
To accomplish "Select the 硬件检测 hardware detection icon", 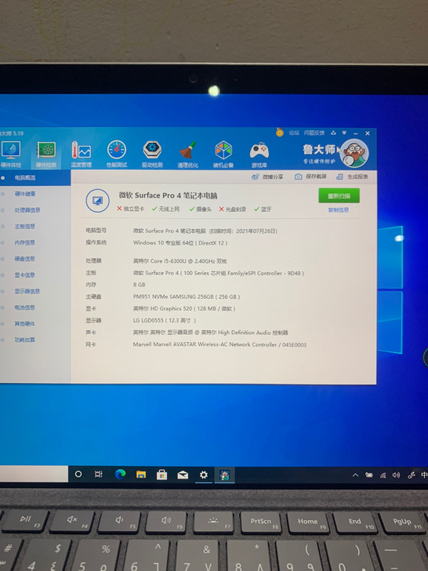I will pos(46,155).
